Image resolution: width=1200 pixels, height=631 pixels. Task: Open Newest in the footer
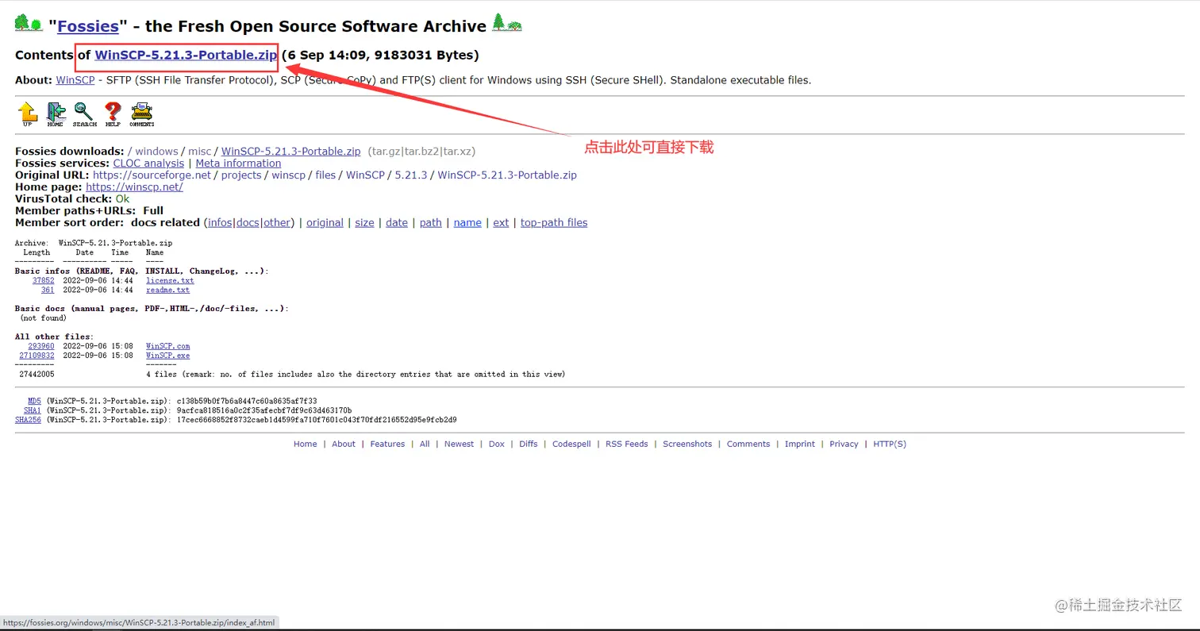460,444
